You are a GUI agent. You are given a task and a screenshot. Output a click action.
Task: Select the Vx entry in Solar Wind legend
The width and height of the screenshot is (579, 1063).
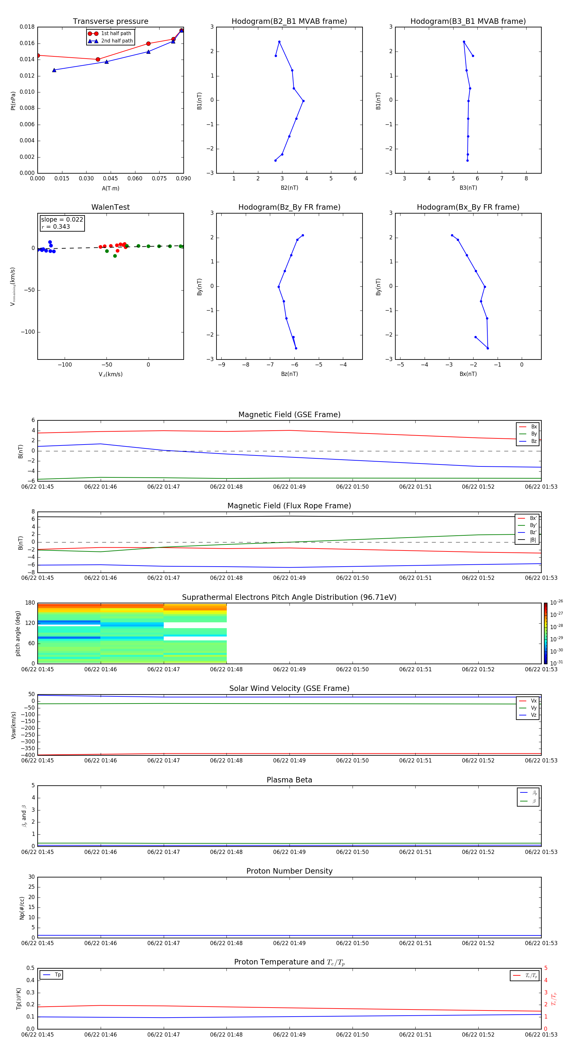tap(528, 701)
